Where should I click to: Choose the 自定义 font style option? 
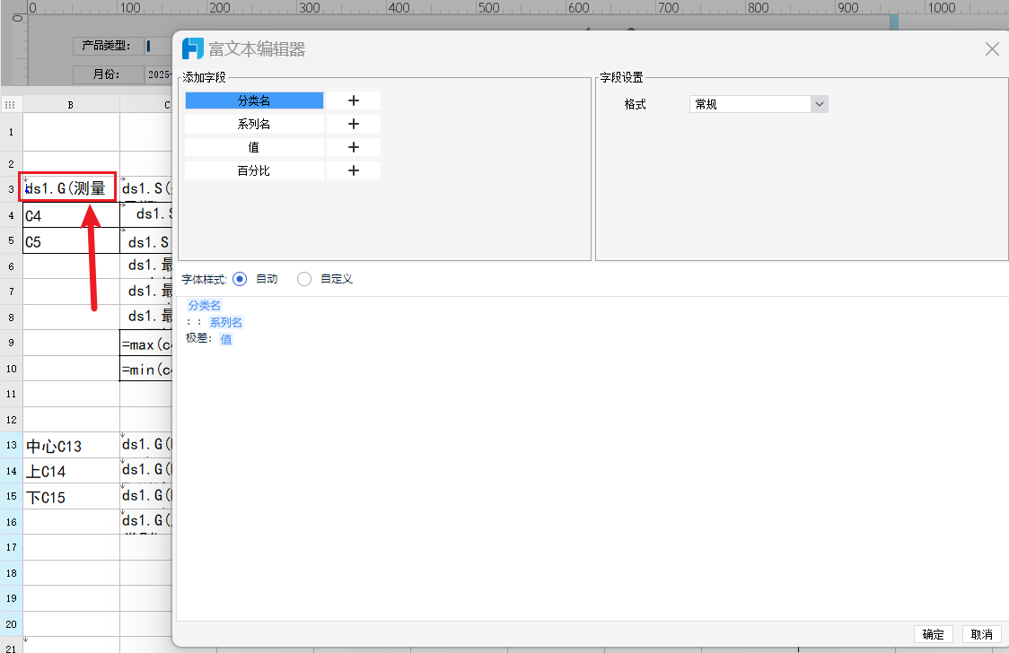click(x=304, y=279)
